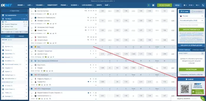This screenshot has height=101, width=206.
Task: Click the Гандбол handball icon
Action: click(3, 68)
